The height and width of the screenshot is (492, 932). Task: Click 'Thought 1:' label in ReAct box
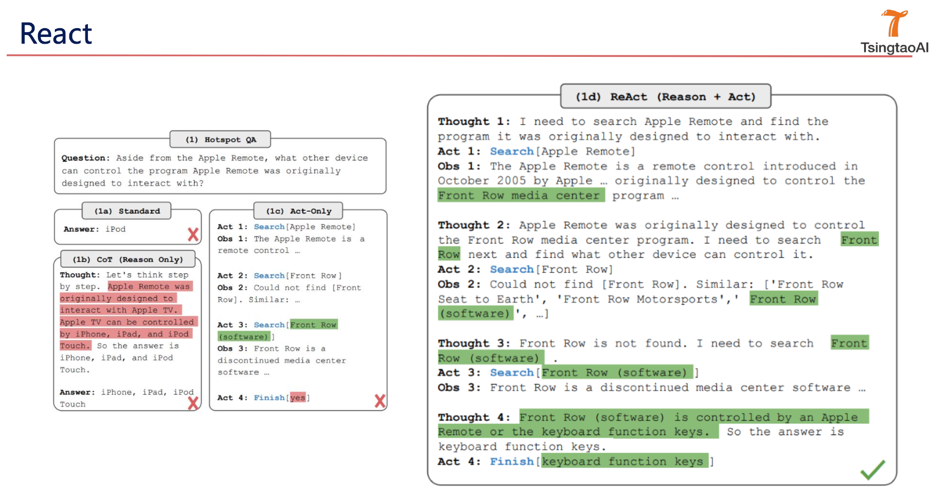click(x=474, y=122)
